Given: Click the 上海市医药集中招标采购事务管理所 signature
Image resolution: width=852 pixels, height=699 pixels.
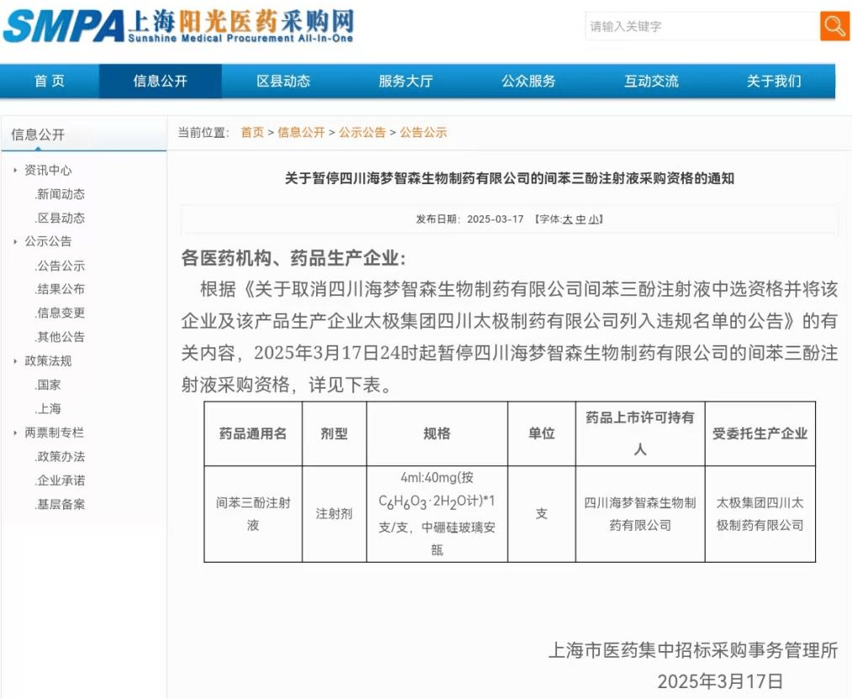Looking at the screenshot, I should click(693, 650).
